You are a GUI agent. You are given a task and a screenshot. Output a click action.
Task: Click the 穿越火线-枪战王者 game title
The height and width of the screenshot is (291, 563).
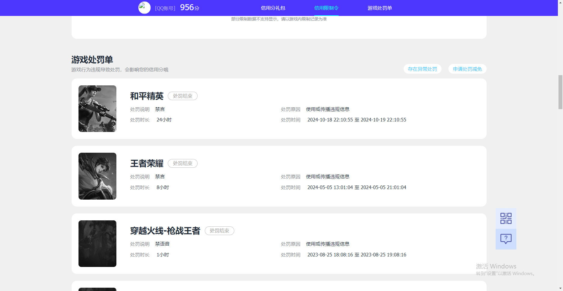[165, 231]
